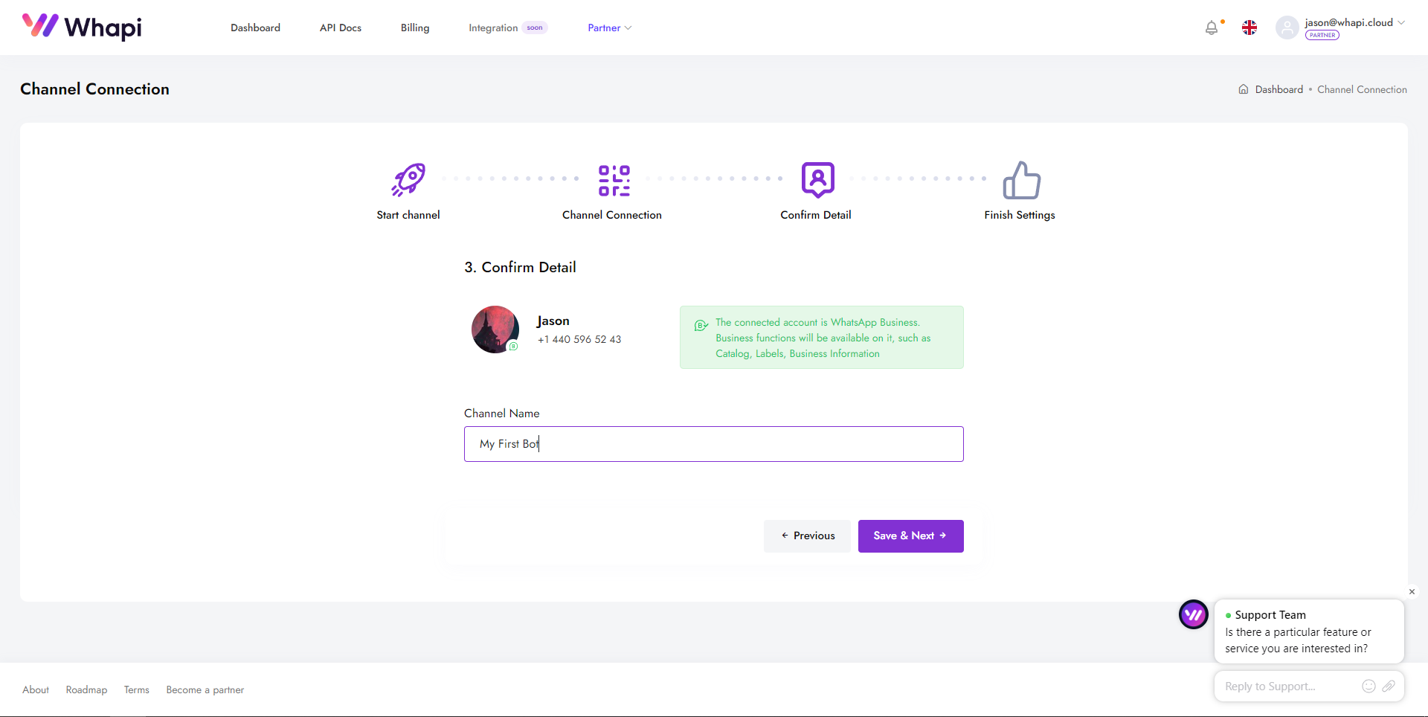Open the notifications bell
1428x717 pixels.
[x=1212, y=28]
